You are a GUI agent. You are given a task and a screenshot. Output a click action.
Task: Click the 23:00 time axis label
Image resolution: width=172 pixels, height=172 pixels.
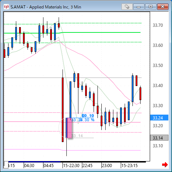click(107, 166)
